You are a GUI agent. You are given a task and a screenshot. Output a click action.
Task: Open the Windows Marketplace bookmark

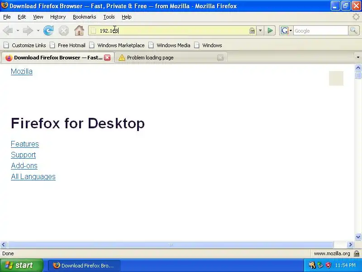pos(117,45)
